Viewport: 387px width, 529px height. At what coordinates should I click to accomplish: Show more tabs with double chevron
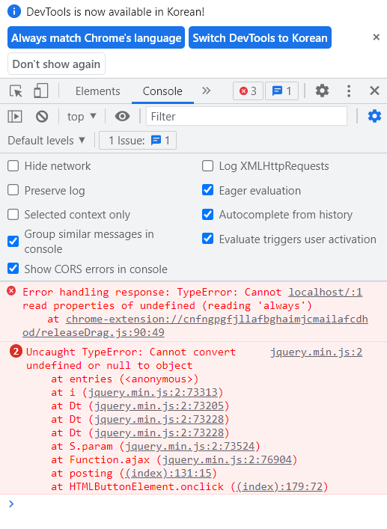(x=206, y=91)
